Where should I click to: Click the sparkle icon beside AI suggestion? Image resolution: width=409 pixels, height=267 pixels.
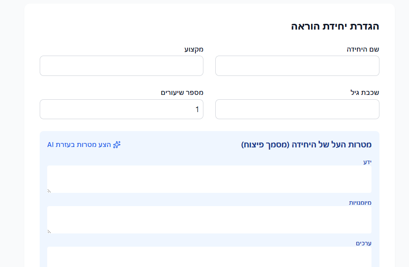tap(117, 145)
